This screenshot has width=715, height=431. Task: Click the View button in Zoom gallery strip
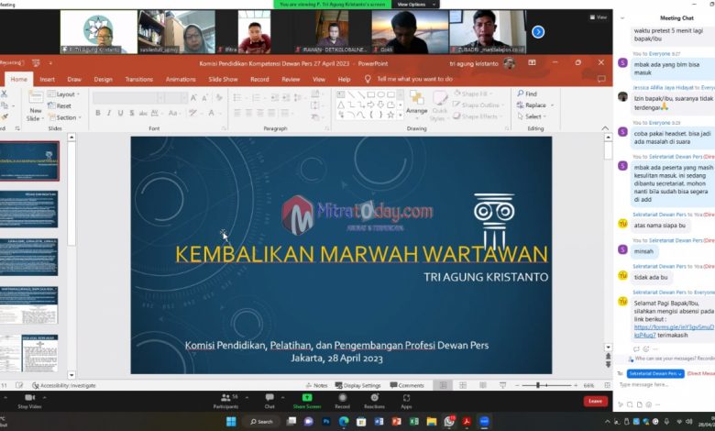(599, 17)
